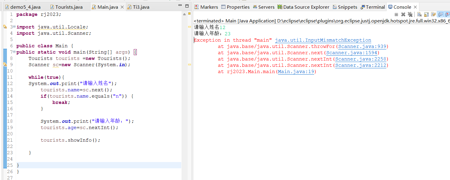
Task: Open Scanner.java:939 stack trace link
Action: [x=362, y=46]
